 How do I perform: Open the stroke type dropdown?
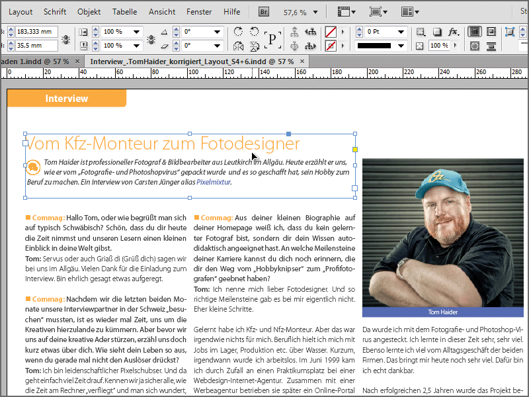click(401, 46)
